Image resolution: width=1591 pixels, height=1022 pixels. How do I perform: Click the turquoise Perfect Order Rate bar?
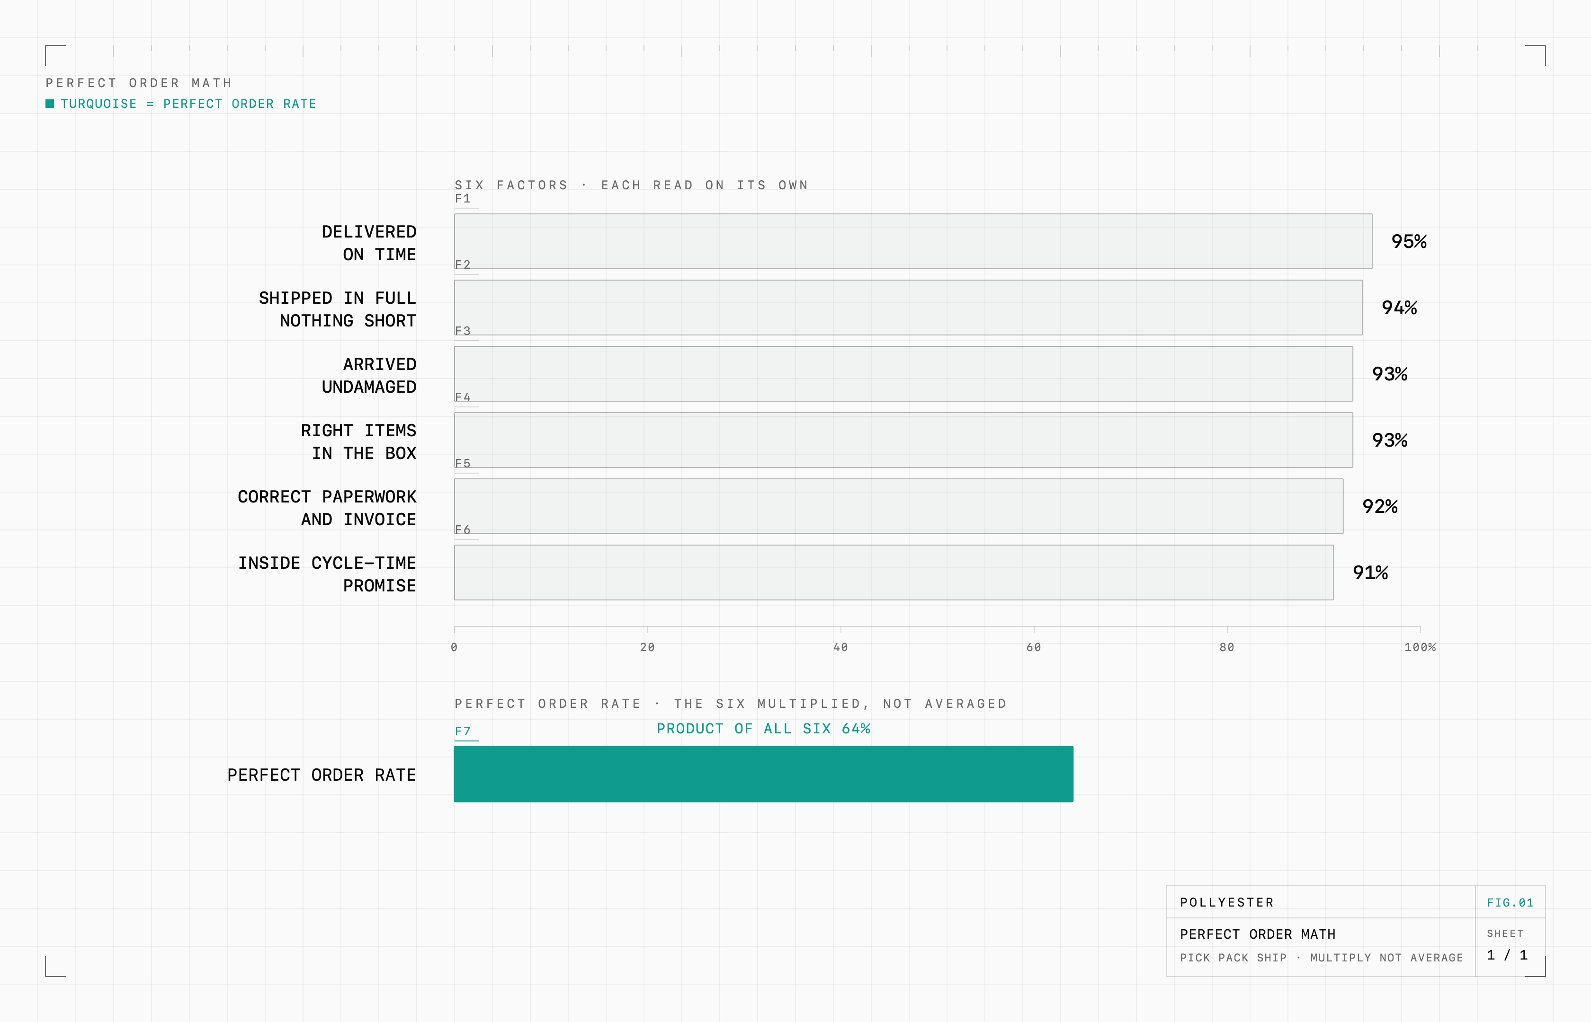click(764, 774)
